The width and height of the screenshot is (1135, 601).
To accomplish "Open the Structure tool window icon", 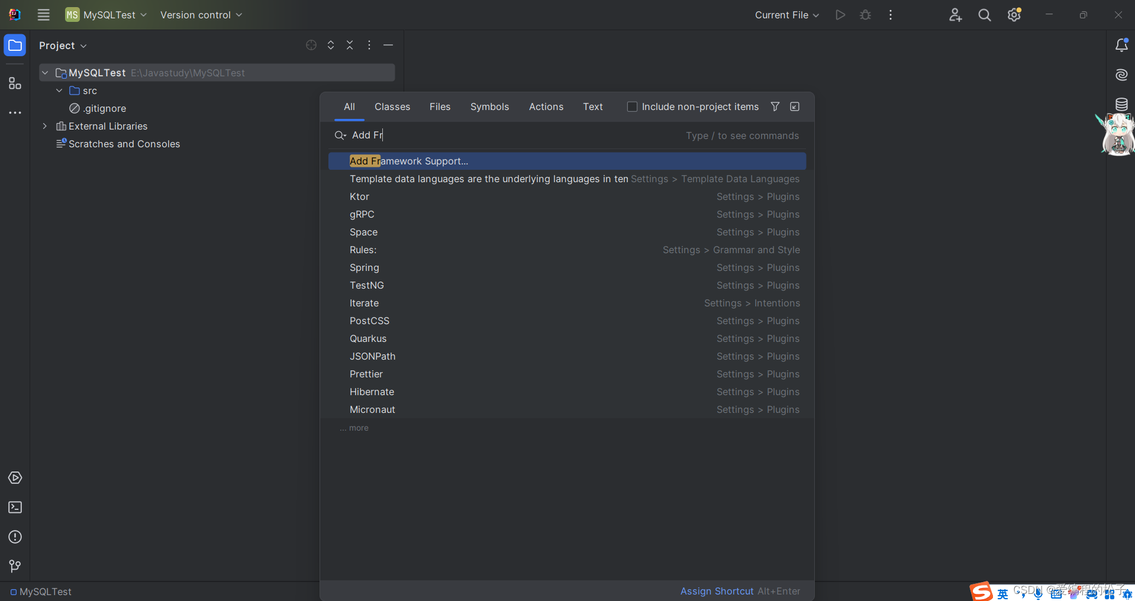I will 15,83.
